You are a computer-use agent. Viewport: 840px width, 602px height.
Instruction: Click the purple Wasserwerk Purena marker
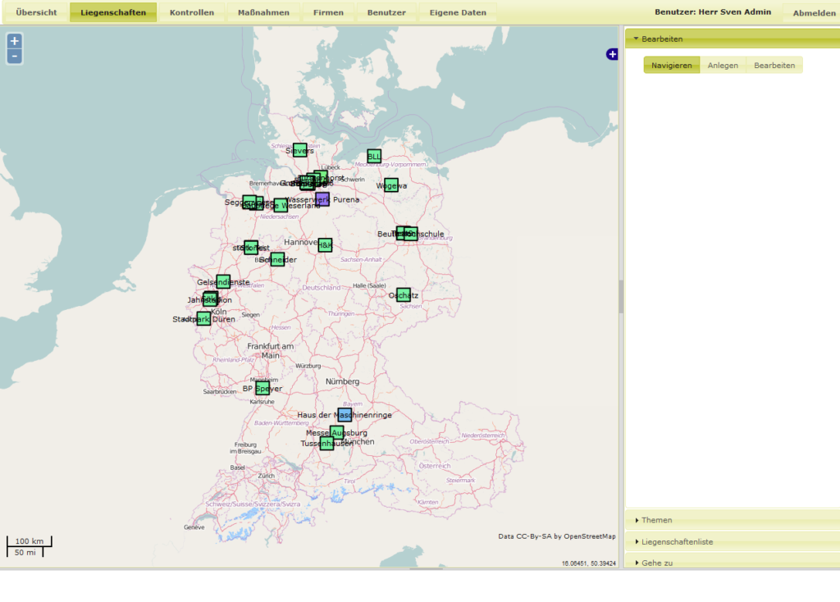[x=322, y=199]
